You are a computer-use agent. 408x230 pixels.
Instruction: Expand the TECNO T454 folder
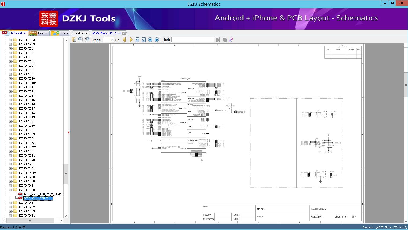(10, 216)
